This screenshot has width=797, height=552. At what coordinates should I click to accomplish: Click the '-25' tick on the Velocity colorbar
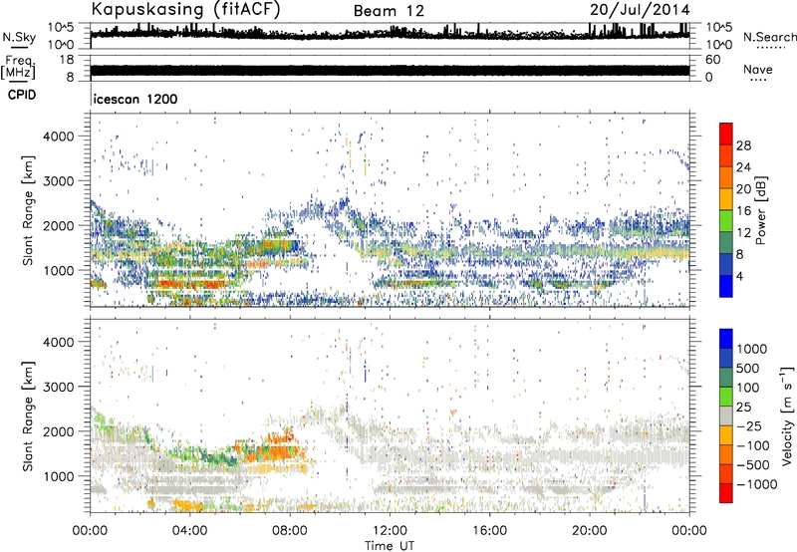coord(749,425)
